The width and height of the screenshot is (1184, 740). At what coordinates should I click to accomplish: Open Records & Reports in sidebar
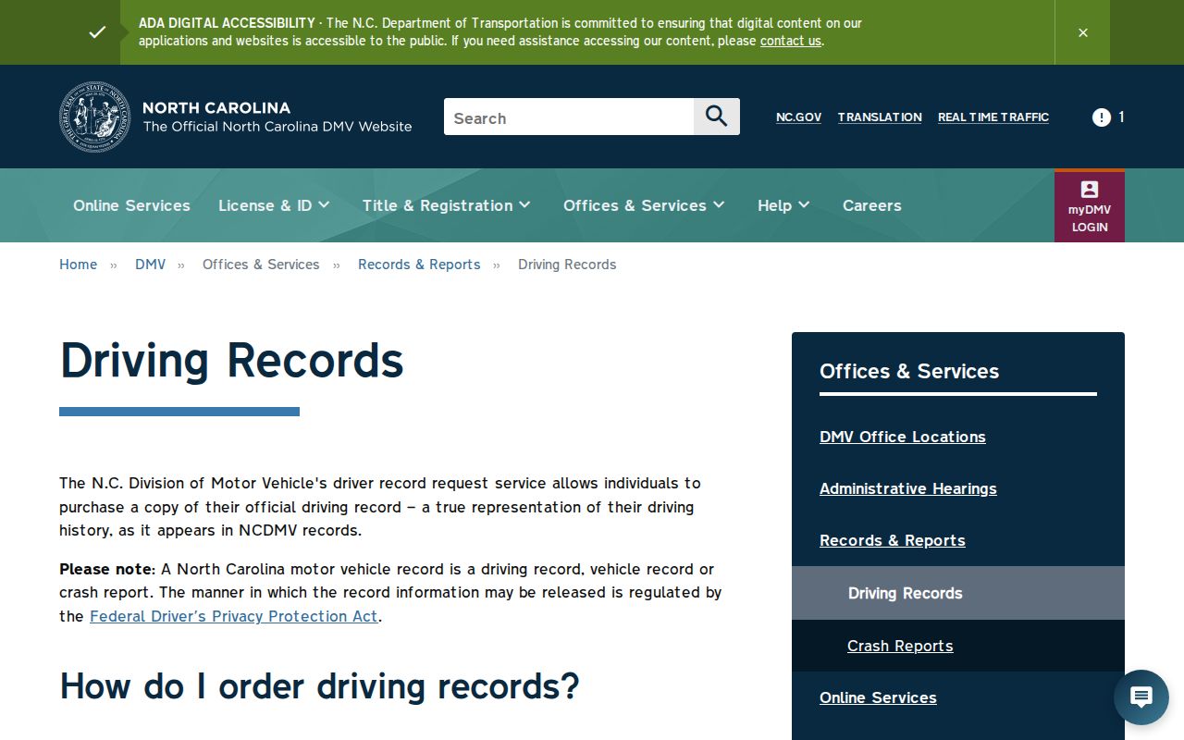point(893,540)
